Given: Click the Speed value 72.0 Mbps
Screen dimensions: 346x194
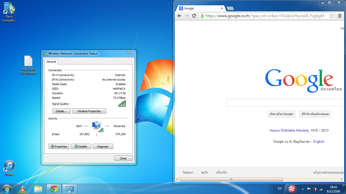Looking at the screenshot, I should (119, 98).
